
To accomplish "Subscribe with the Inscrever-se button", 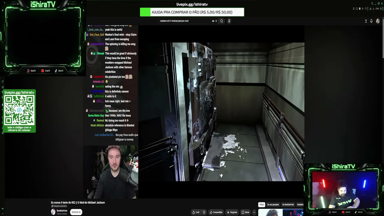I will tap(76, 212).
